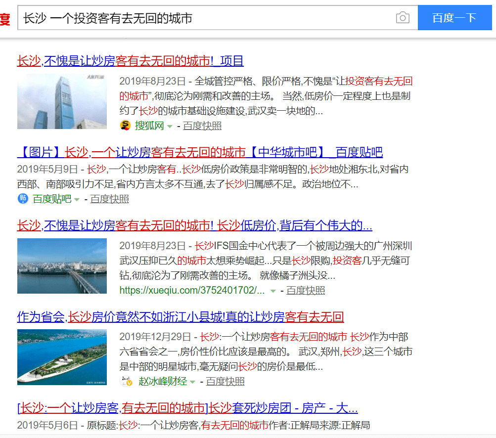Open 百度快照 for the 百度贴吧 result

tap(109, 199)
